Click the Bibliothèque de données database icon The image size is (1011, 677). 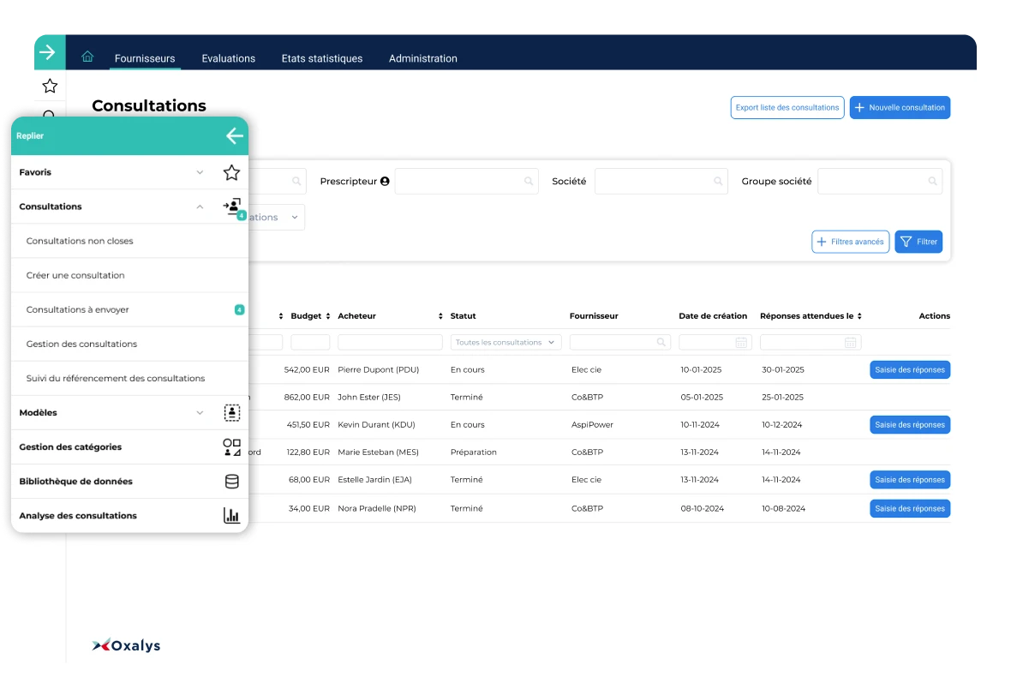pyautogui.click(x=231, y=482)
